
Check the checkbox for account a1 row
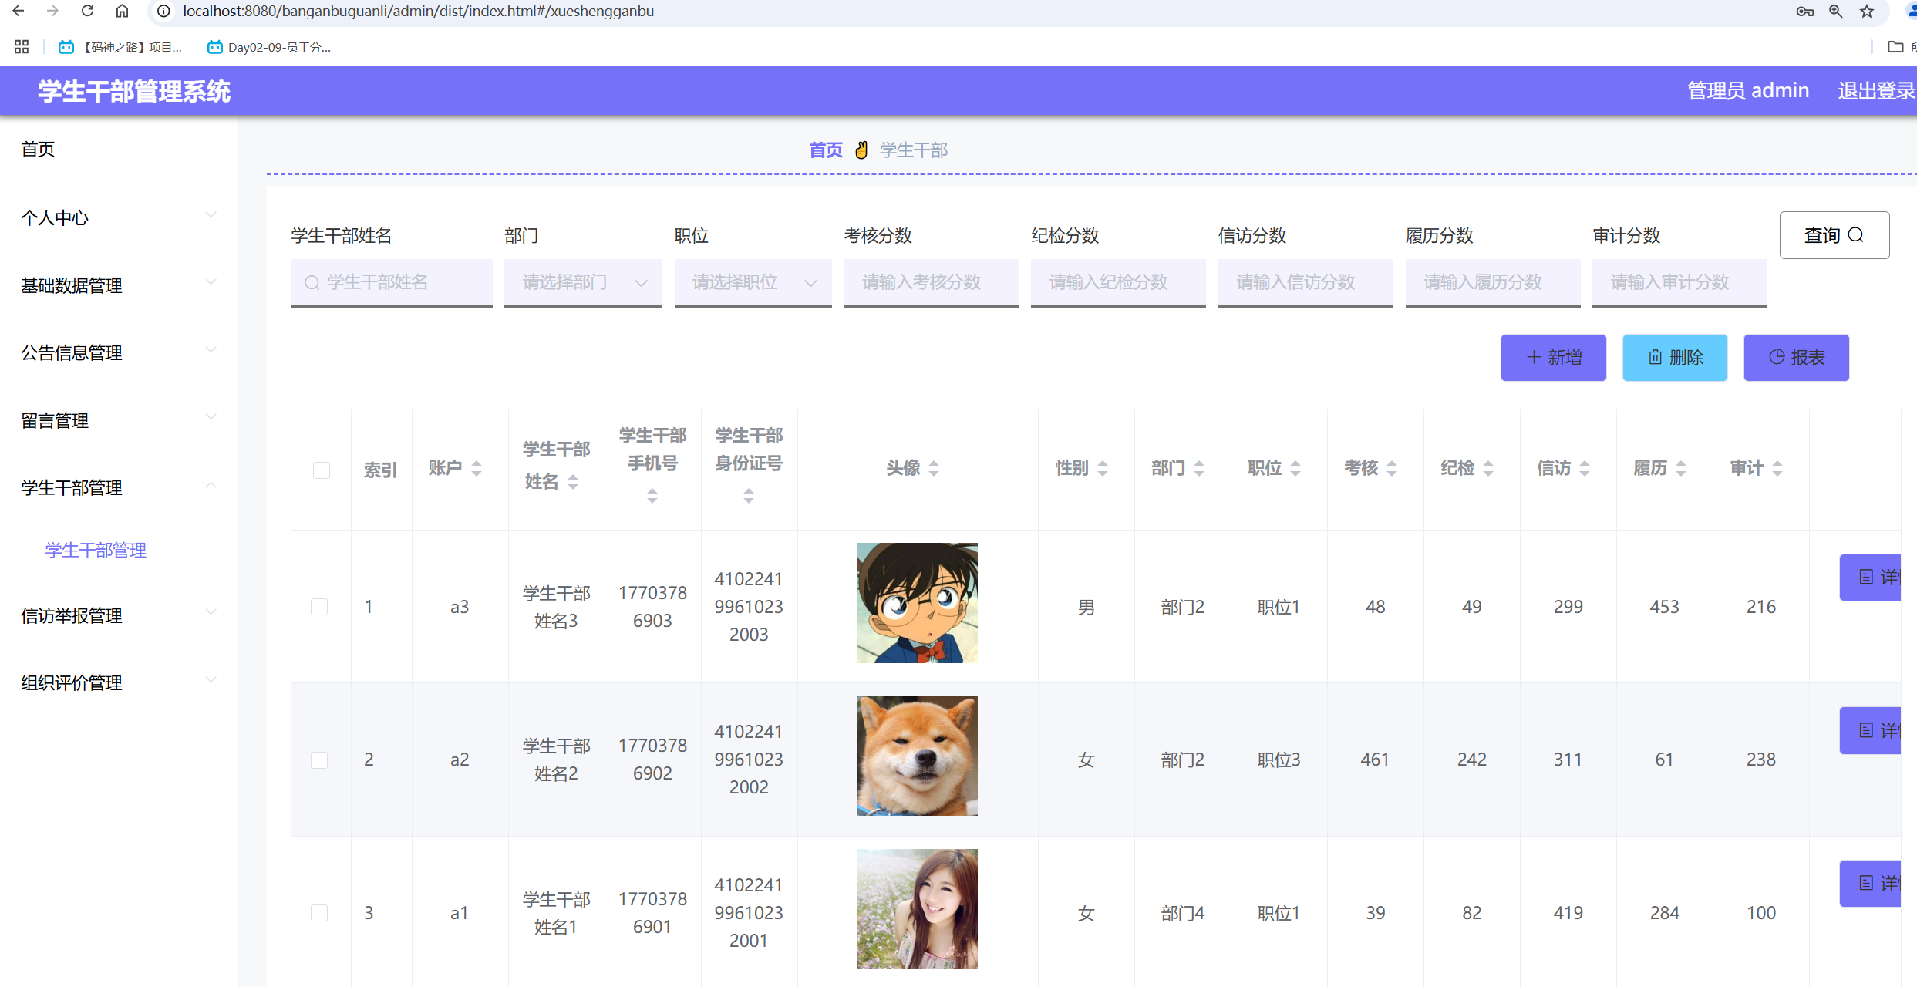[320, 912]
